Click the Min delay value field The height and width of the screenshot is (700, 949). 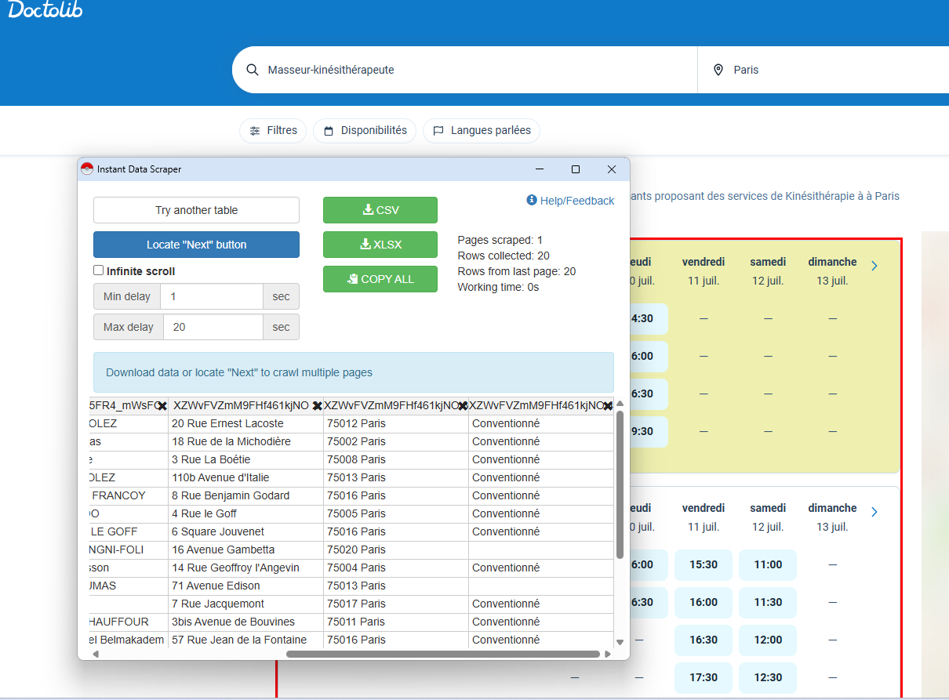[212, 296]
